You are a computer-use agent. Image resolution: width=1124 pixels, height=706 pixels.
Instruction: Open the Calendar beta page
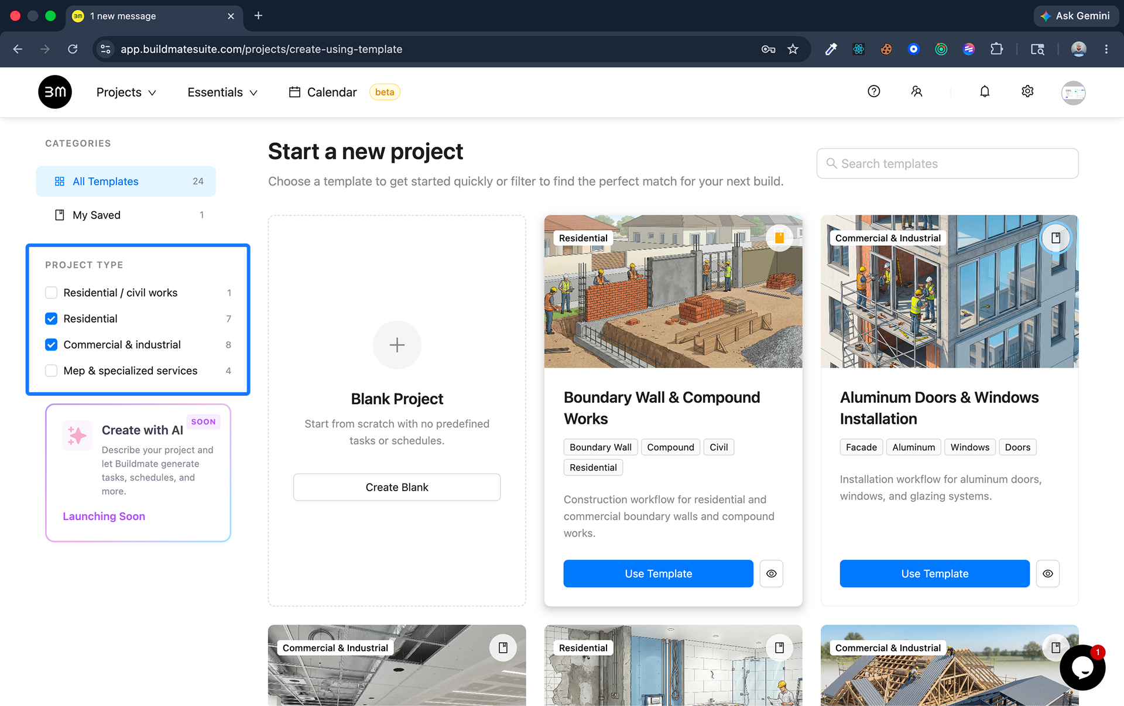point(344,92)
